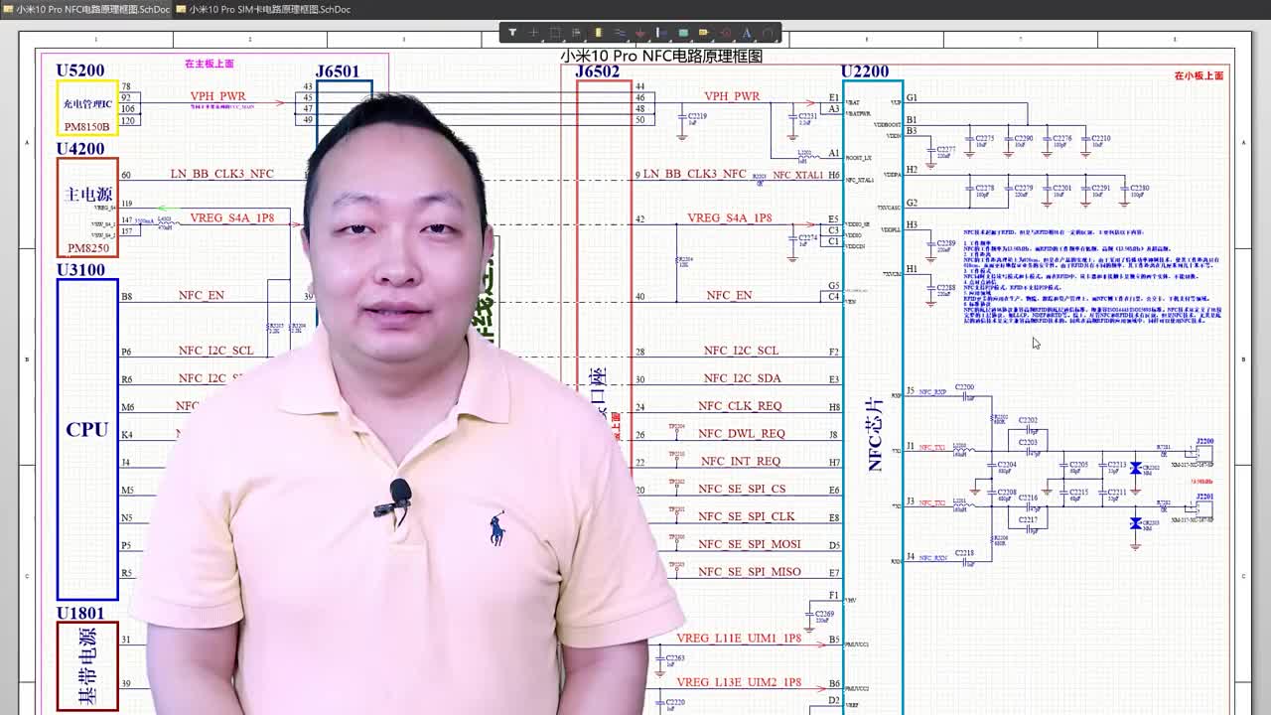Screen dimensions: 1271x715
Task: Select the title 小米10 Pro NFC电路原理框图
Action: [x=661, y=56]
